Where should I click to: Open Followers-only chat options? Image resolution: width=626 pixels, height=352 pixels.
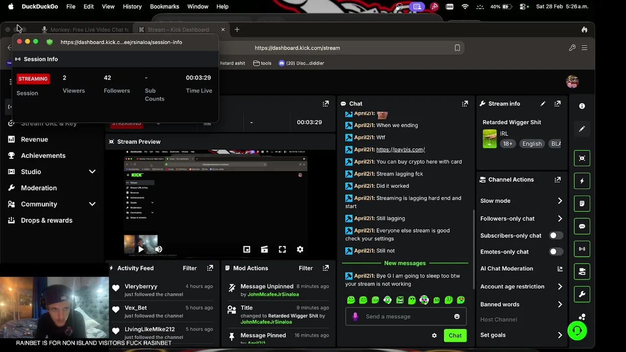tap(521, 219)
